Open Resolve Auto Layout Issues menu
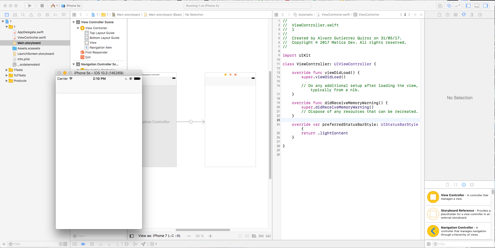The width and height of the screenshot is (495, 248). (268, 236)
